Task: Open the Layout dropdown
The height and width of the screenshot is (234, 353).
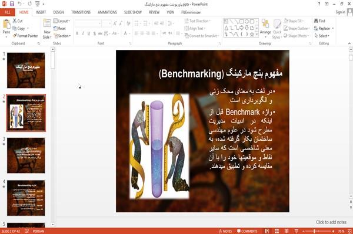Action: pyautogui.click(x=62, y=21)
